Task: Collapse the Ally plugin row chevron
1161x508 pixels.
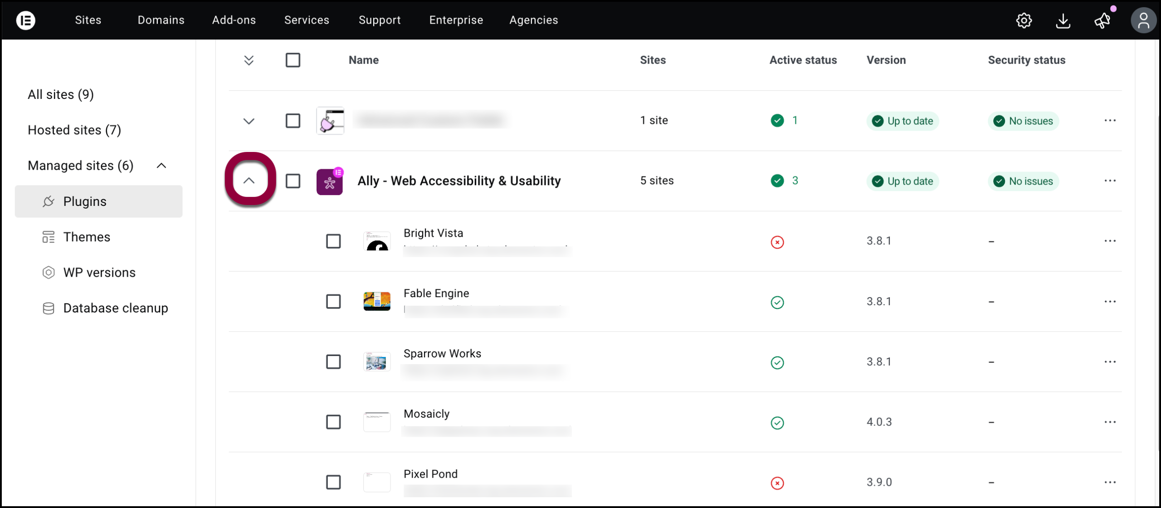Action: tap(249, 181)
